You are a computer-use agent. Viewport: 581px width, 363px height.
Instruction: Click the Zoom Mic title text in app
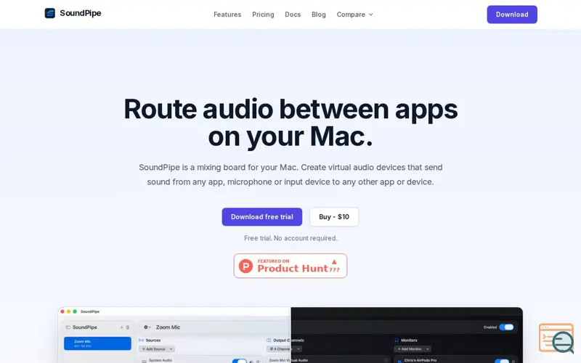click(168, 327)
